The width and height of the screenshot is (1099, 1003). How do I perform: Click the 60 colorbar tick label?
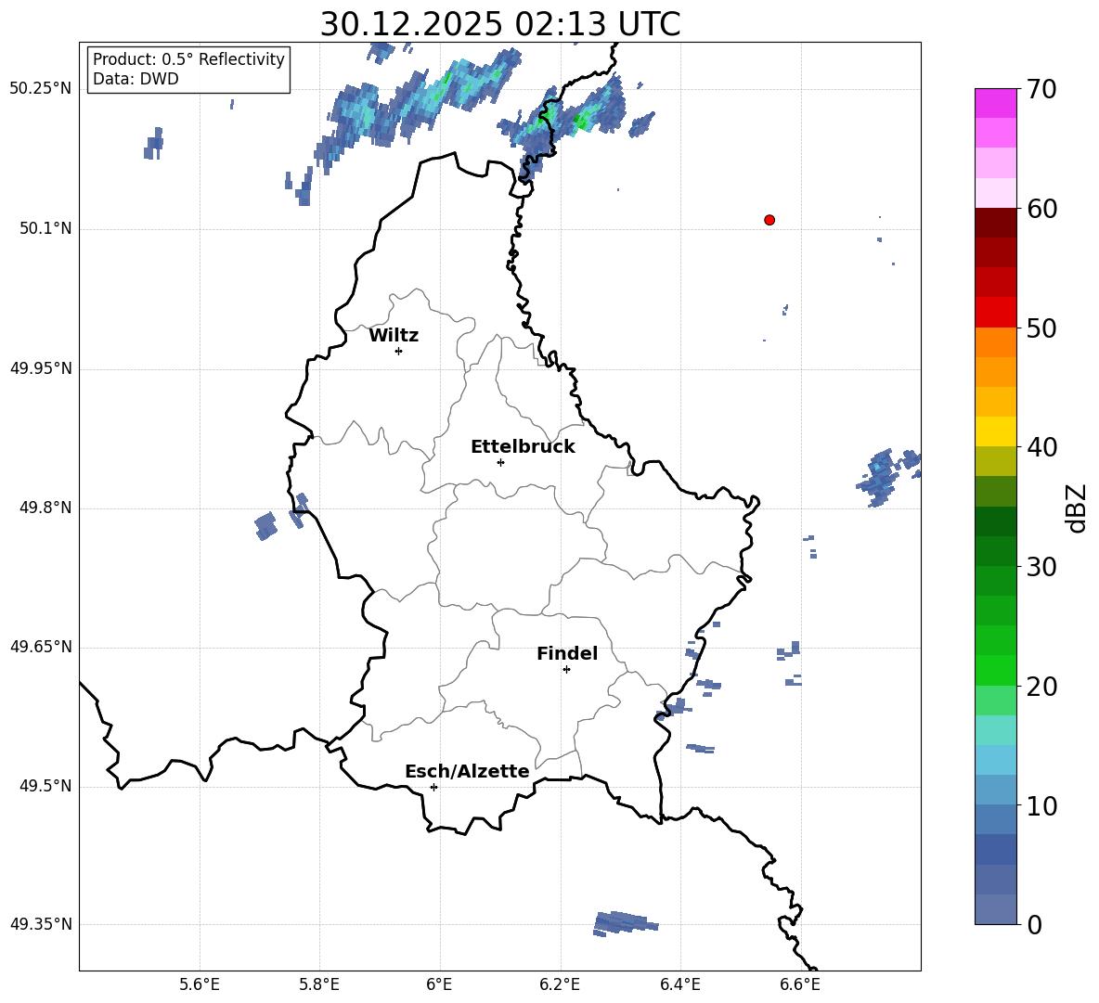point(1041,209)
